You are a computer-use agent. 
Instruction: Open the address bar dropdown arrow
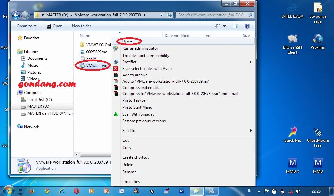(162, 15)
